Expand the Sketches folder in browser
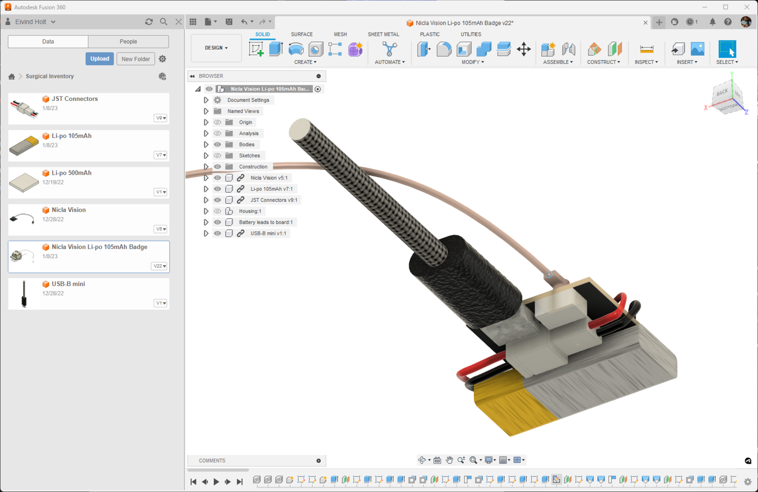This screenshot has height=492, width=758. tap(206, 155)
